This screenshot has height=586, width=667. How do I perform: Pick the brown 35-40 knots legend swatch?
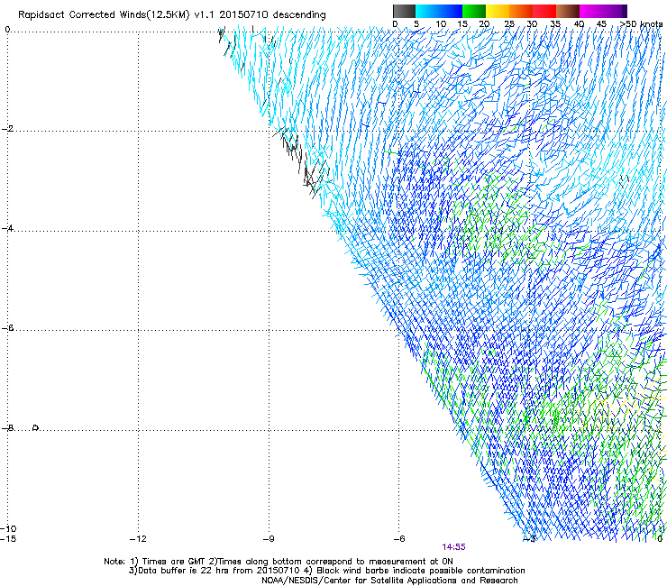coord(568,11)
